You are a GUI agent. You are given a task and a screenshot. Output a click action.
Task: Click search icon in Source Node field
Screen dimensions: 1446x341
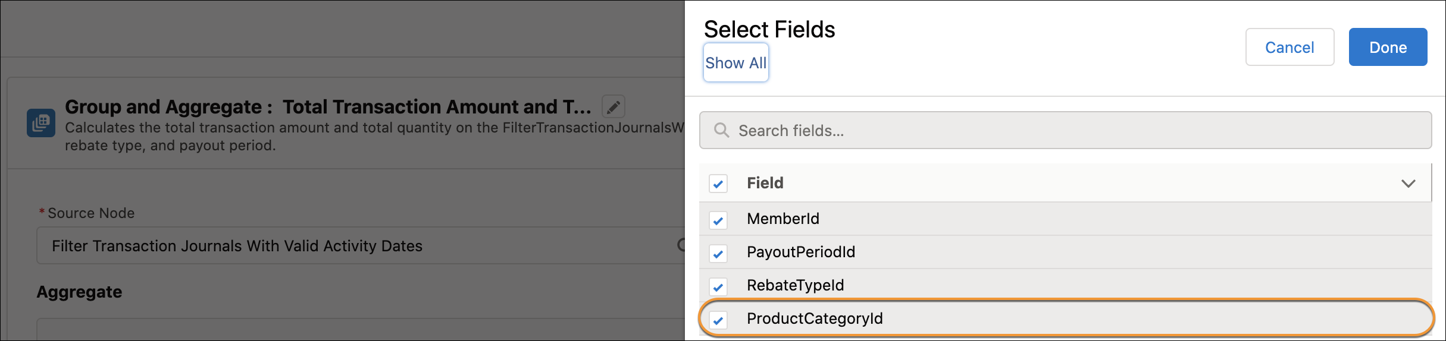682,245
